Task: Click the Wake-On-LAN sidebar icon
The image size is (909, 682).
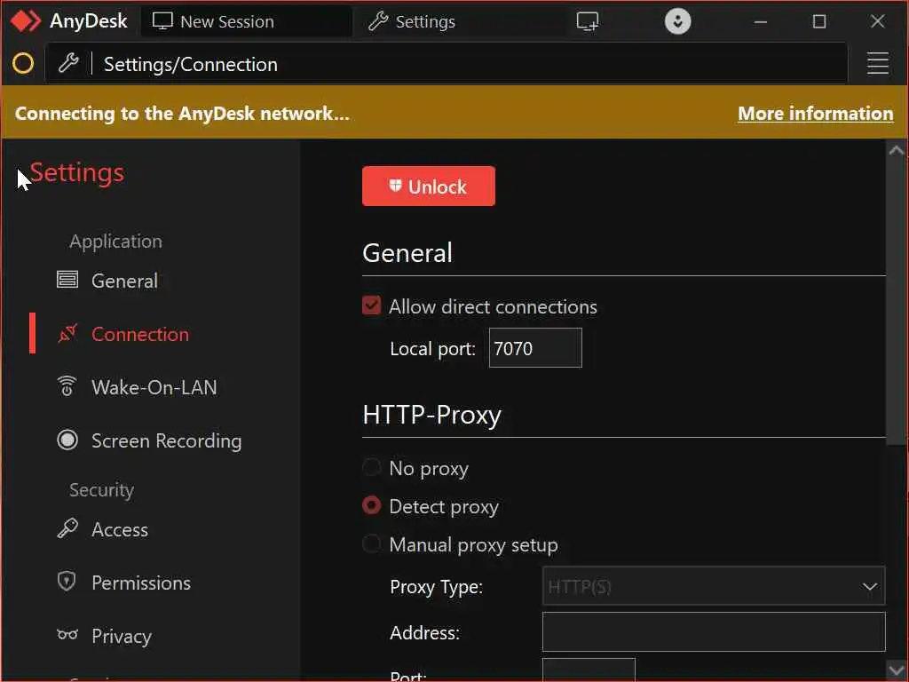Action: pyautogui.click(x=67, y=387)
